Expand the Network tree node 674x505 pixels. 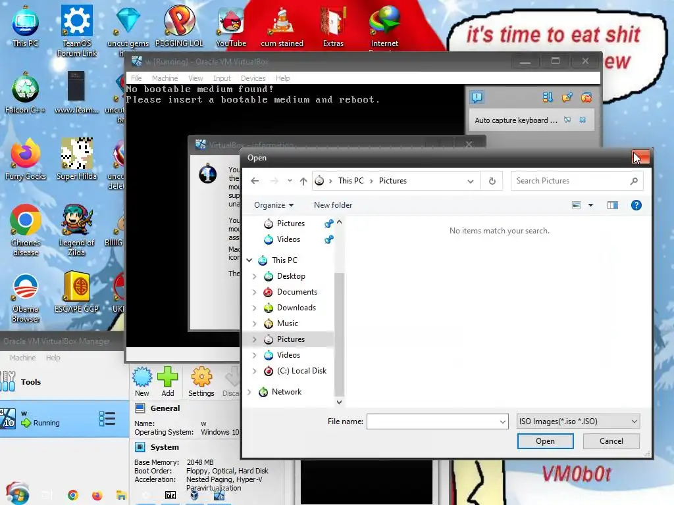(x=249, y=392)
